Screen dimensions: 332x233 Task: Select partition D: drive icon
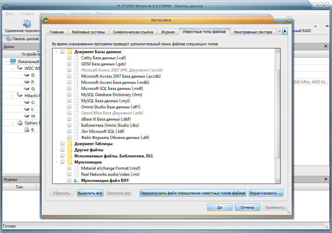[27, 75]
